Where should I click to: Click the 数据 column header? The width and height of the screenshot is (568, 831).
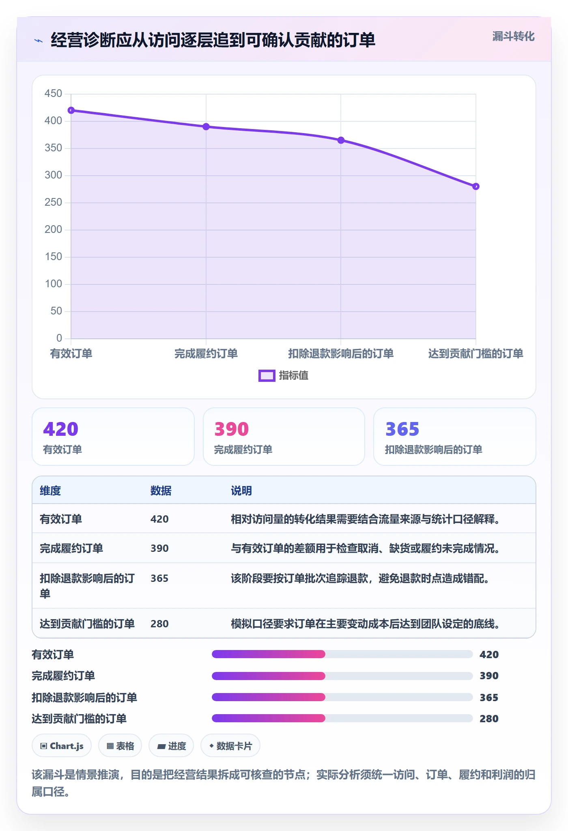(x=161, y=491)
